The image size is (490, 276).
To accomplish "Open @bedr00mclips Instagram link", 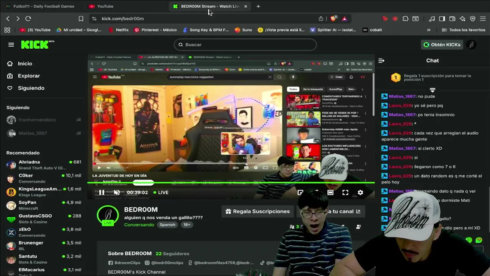I will (164, 263).
